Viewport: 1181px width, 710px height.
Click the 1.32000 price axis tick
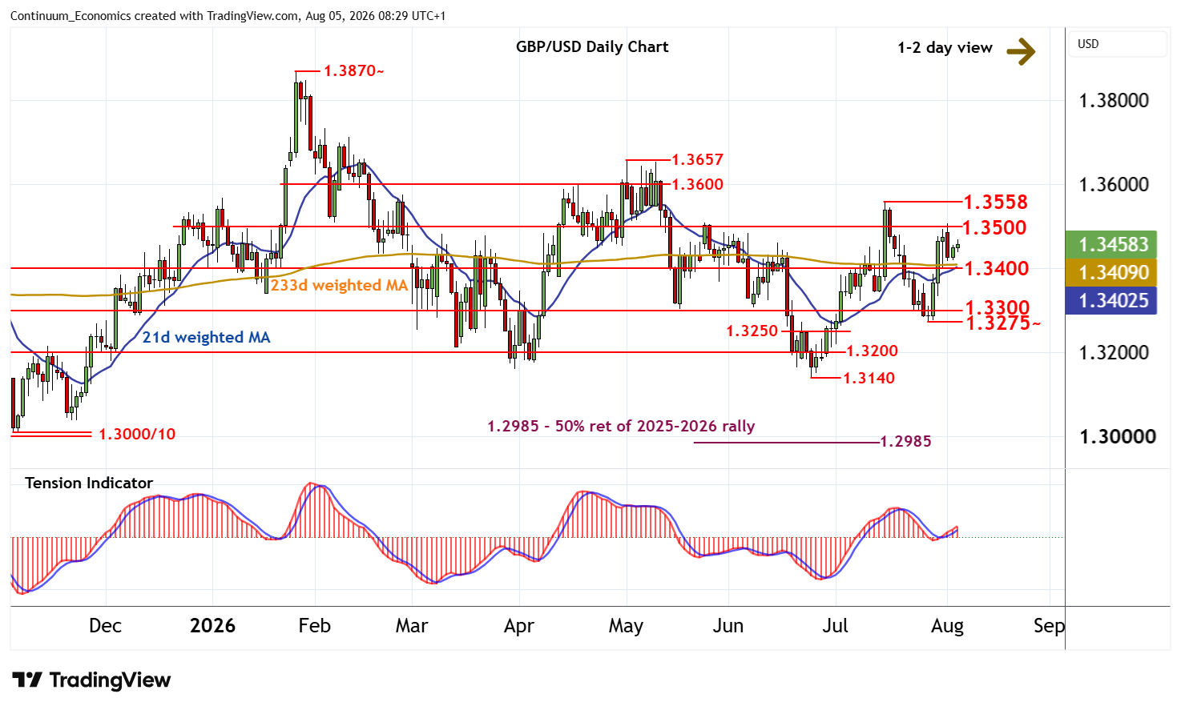click(1114, 353)
